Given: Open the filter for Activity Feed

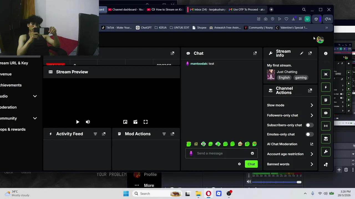Looking at the screenshot, I should 95,134.
